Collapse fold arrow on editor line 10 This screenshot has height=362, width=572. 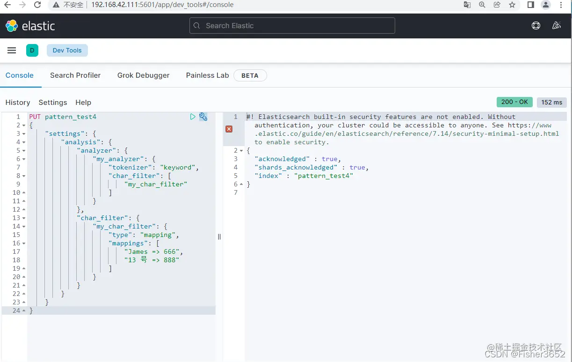tap(24, 193)
